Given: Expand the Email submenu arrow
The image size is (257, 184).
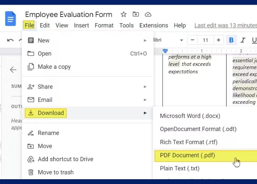Looking at the screenshot, I should coord(145,100).
